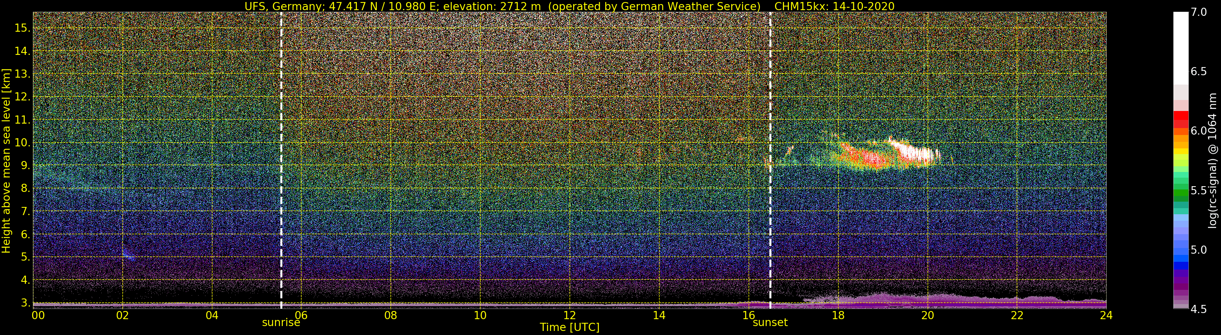Click the "06" tick on the time axis

click(x=301, y=315)
